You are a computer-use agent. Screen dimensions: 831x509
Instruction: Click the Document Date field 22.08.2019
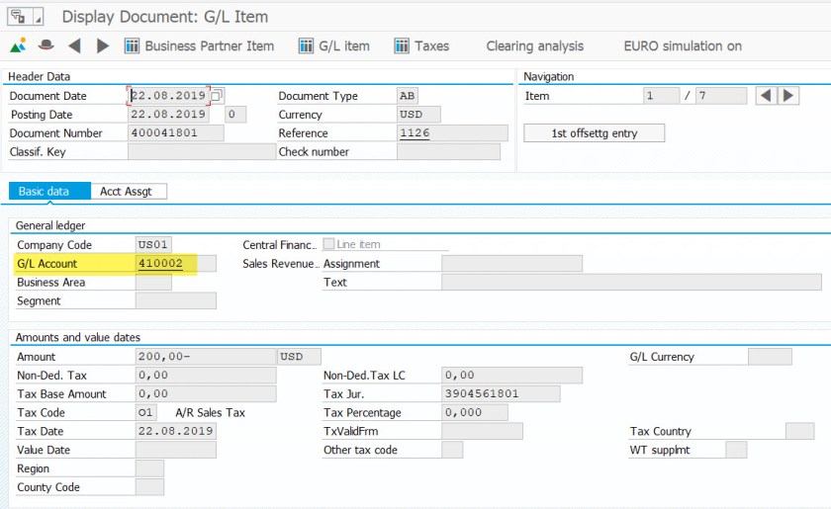click(x=168, y=95)
